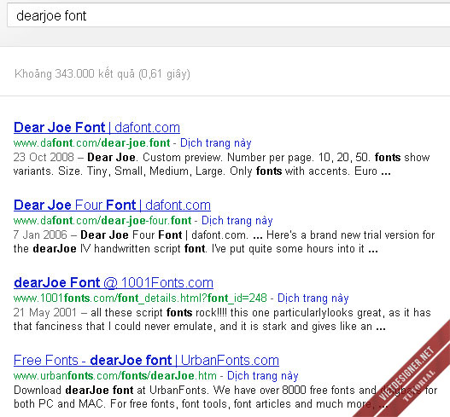Click the result count 'Khoảng 343.000 kết quả'
The image size is (450, 417).
point(74,74)
